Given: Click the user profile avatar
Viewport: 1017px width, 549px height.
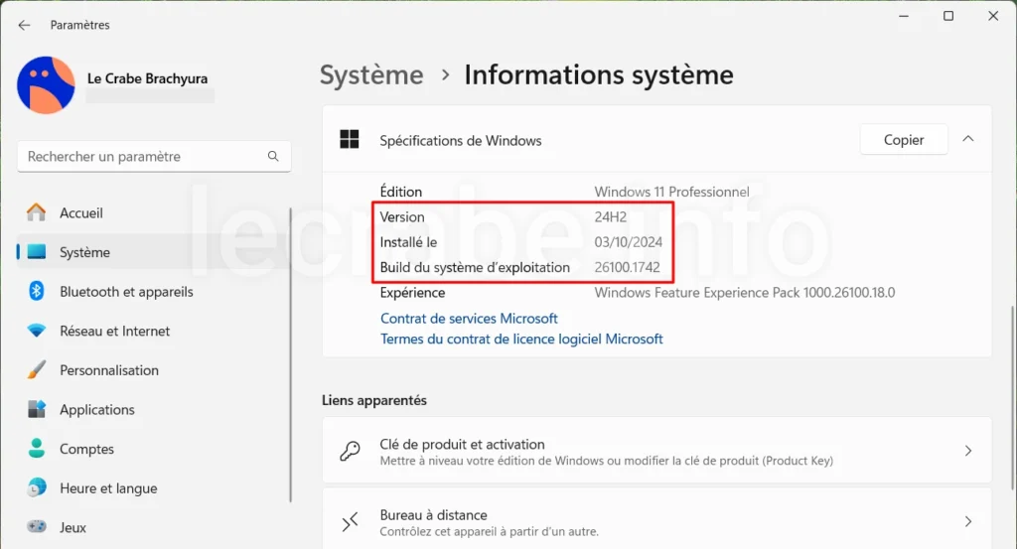Looking at the screenshot, I should 46,85.
